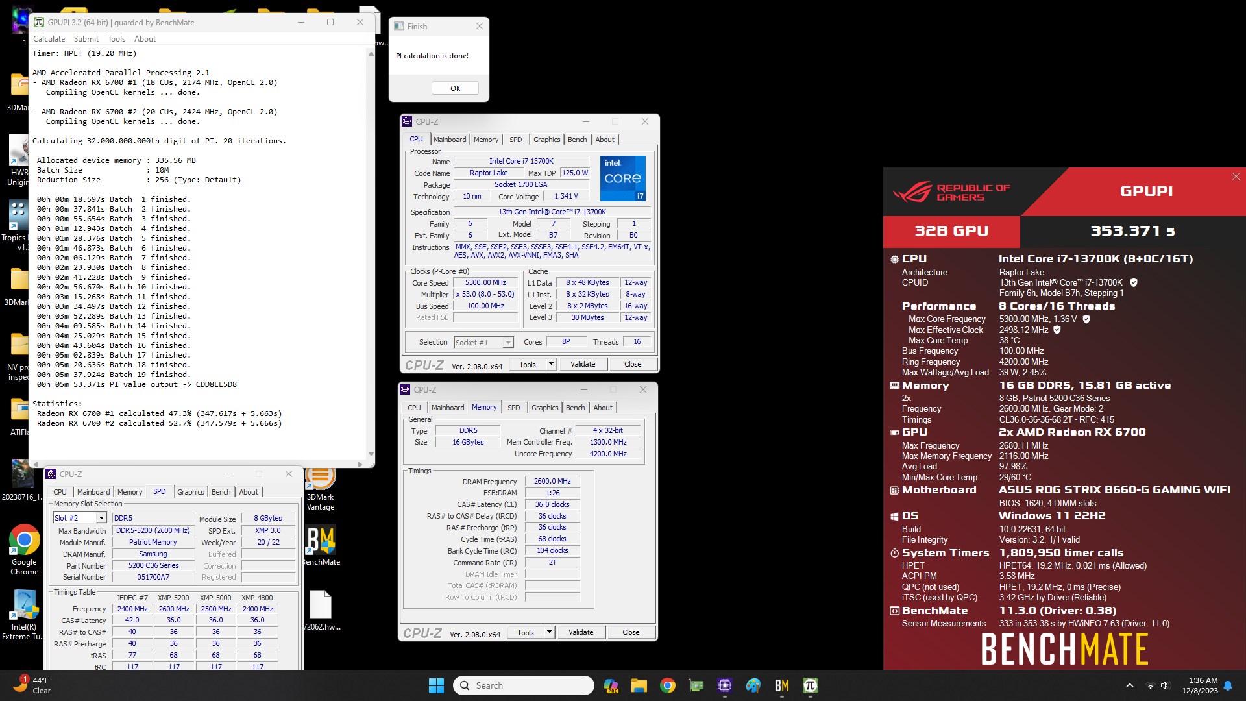This screenshot has width=1246, height=701.
Task: Open the Submit menu in GPUPI
Action: (86, 39)
